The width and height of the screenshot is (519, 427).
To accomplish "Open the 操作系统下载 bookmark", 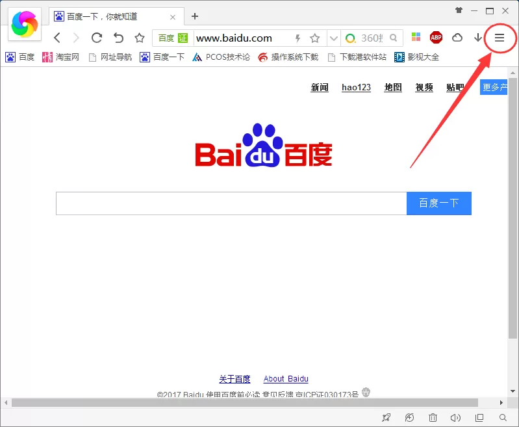I will (x=288, y=57).
